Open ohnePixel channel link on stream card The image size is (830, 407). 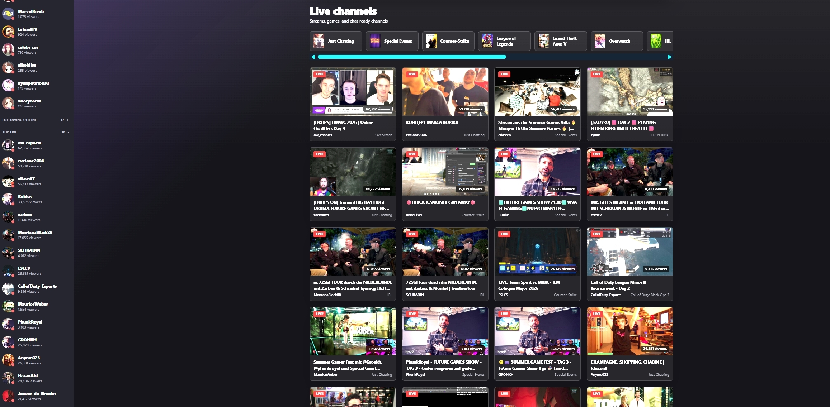[414, 215]
